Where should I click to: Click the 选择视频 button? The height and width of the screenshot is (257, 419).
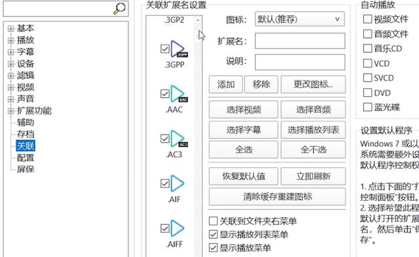(x=244, y=109)
